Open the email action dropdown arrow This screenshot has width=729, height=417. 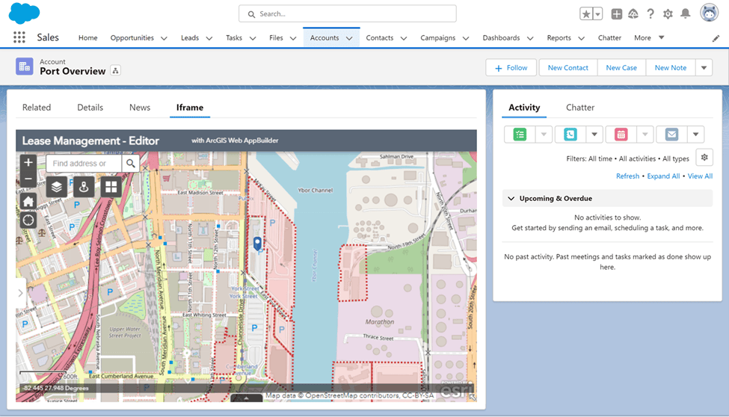695,135
